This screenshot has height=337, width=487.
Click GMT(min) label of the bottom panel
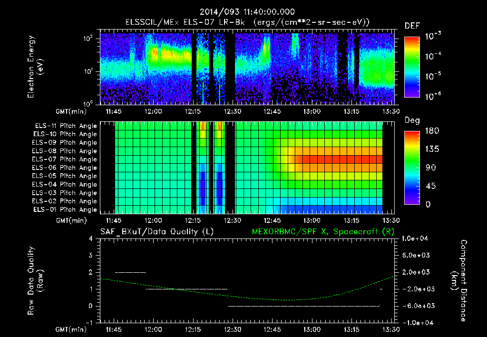[x=71, y=329]
